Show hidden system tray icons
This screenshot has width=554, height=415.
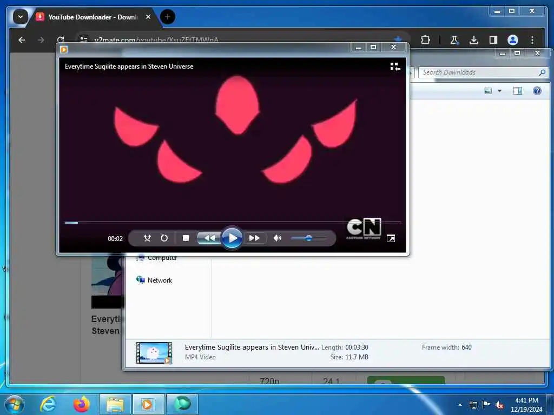tap(460, 405)
